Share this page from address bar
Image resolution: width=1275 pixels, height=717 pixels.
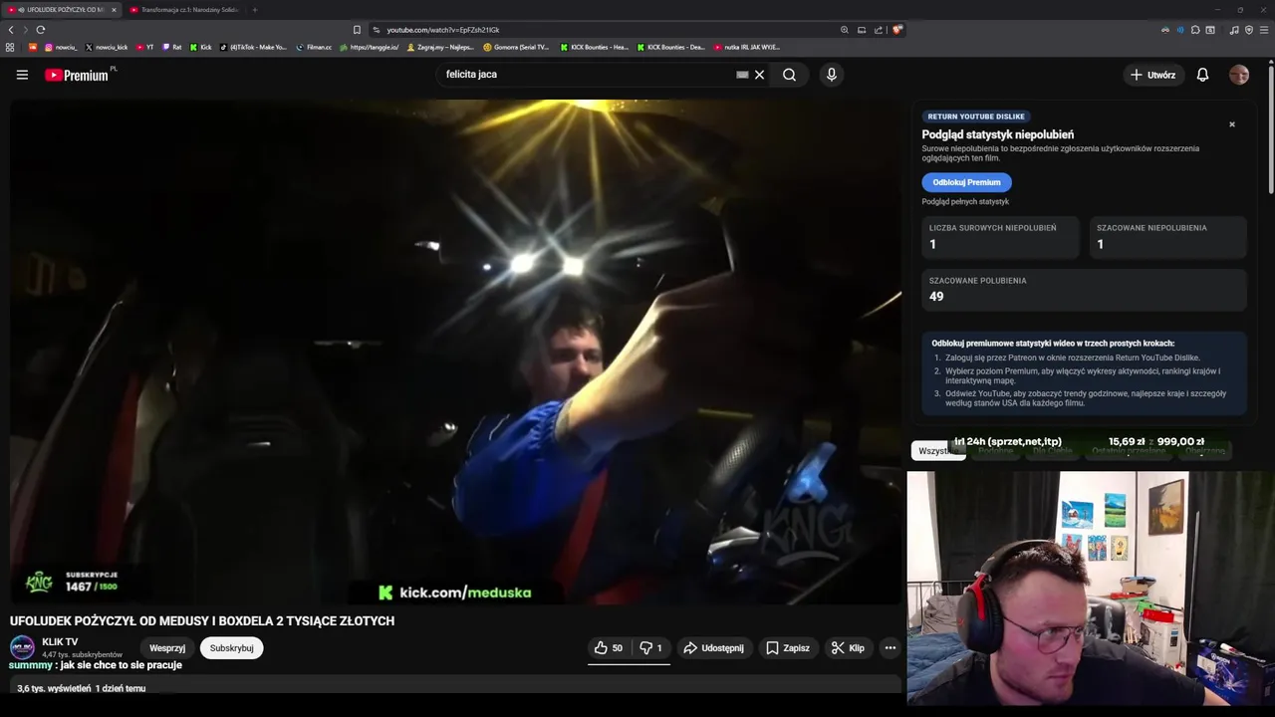pos(879,30)
